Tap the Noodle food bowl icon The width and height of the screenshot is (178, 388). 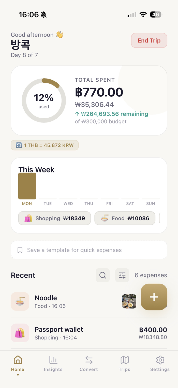[20, 301]
